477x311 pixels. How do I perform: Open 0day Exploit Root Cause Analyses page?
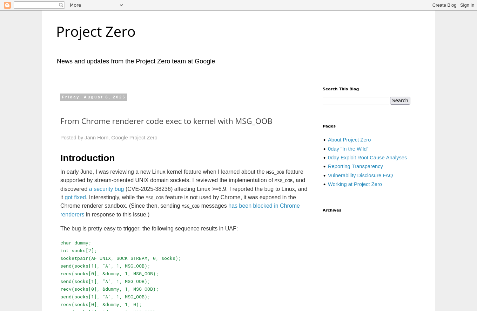click(x=367, y=158)
